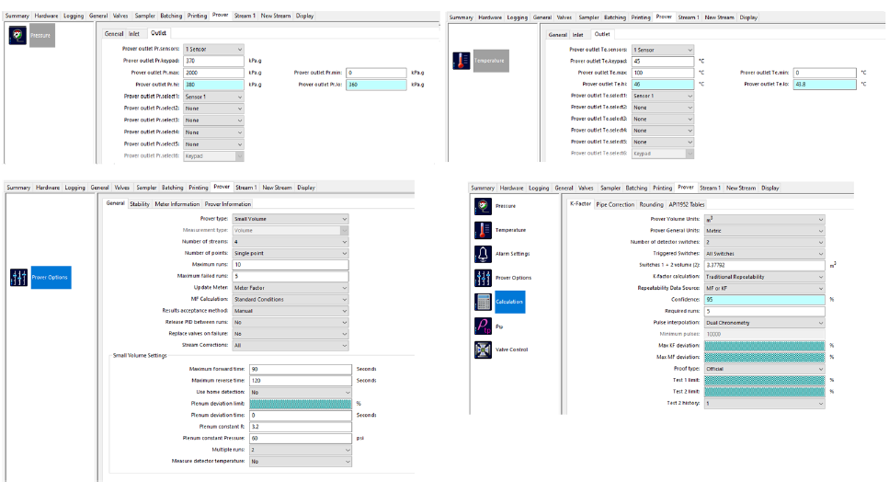This screenshot has height=493, width=889.
Task: Open Alarm Settings via the bell icon
Action: (x=483, y=254)
